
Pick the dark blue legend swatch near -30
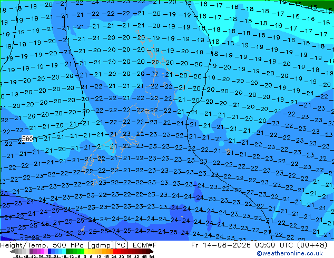coord(50,252)
